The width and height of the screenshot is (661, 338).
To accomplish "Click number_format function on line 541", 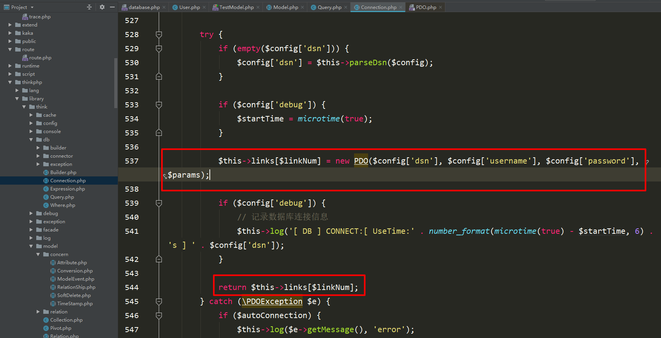I will click(x=459, y=231).
